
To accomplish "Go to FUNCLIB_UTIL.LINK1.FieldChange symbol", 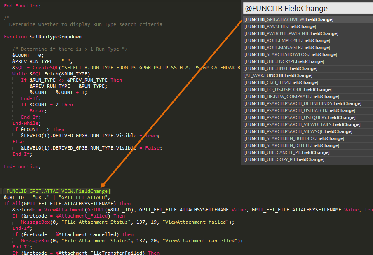I will (308, 68).
